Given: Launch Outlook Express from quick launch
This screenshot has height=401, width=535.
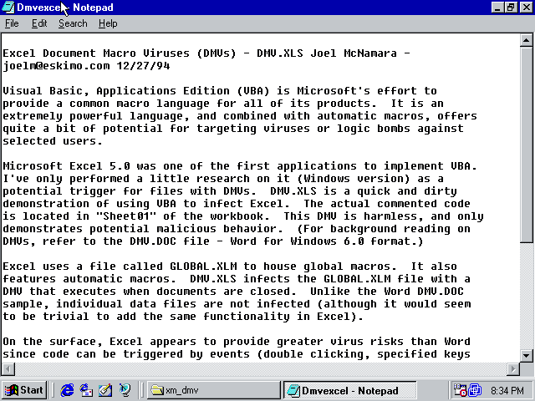Looking at the screenshot, I should pos(86,390).
